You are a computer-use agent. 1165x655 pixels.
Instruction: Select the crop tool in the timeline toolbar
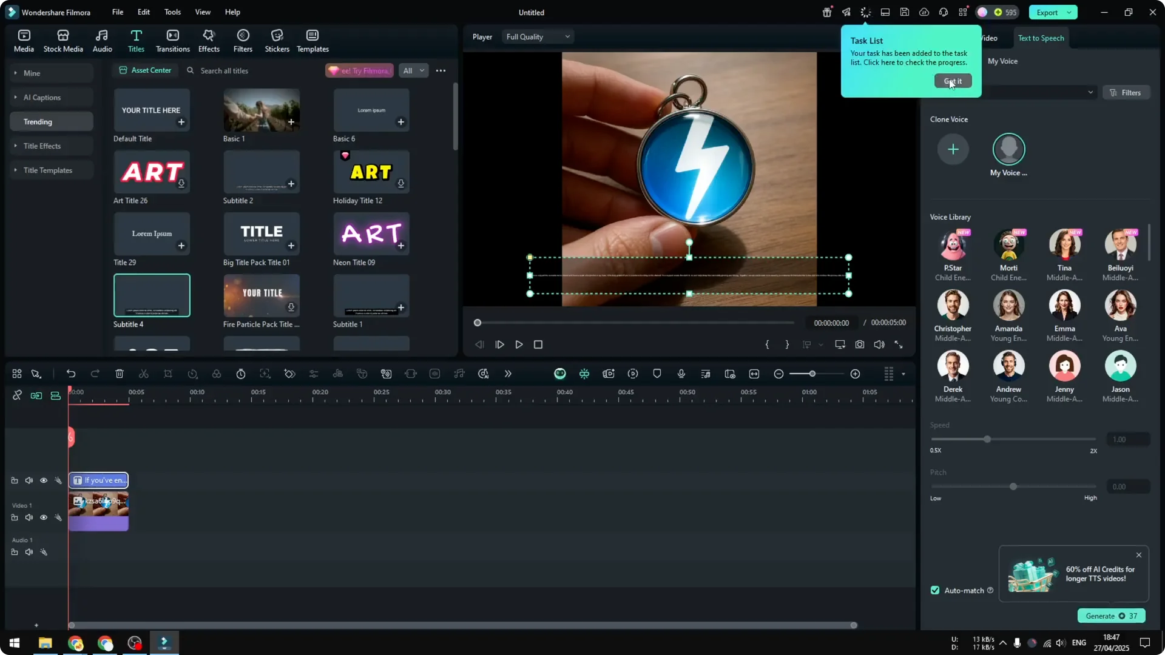pos(168,374)
